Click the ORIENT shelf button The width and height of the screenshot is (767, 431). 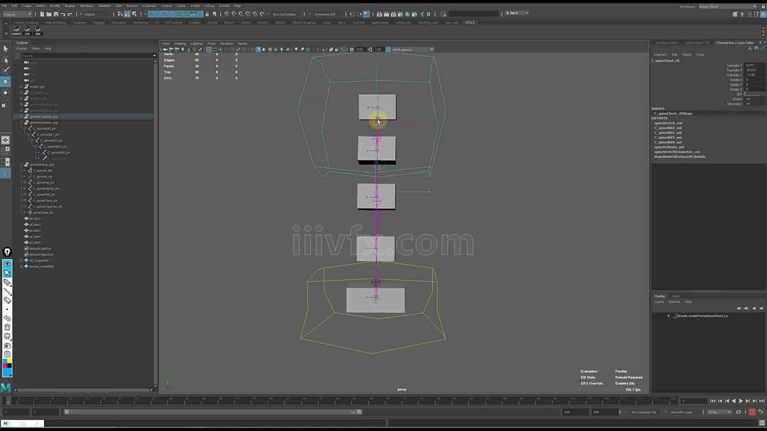tap(16, 30)
